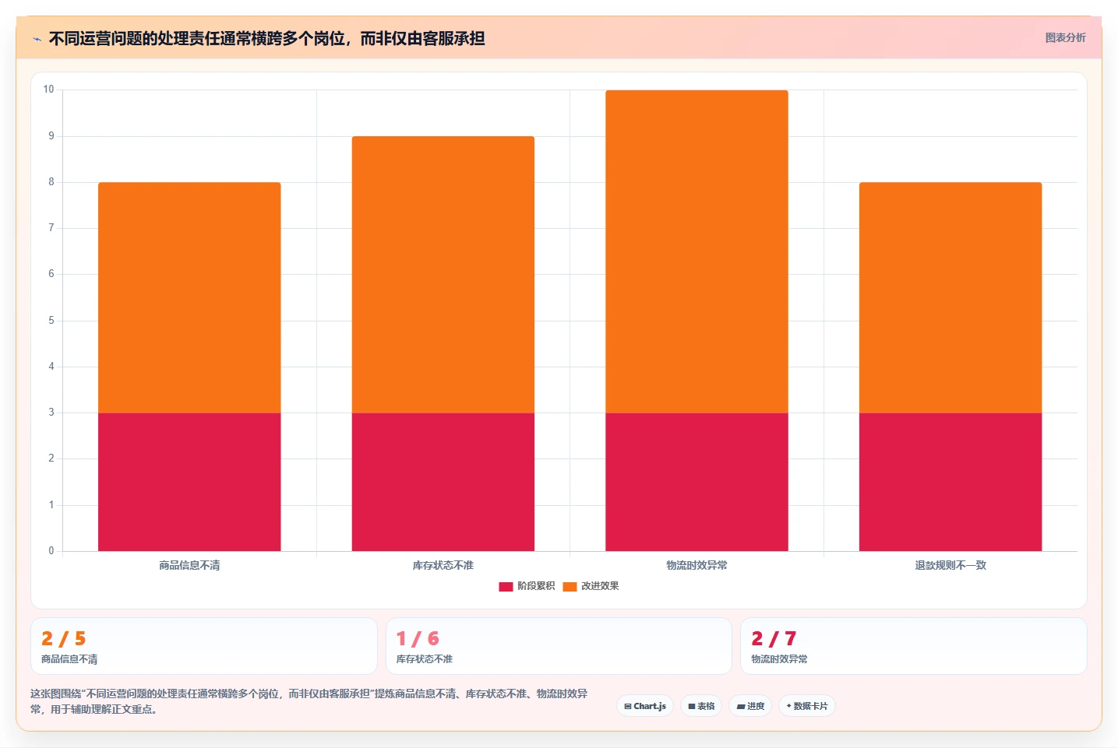Click the red bar segment for 退款规则不一致
Viewport: 1118px width, 748px height.
coord(950,482)
